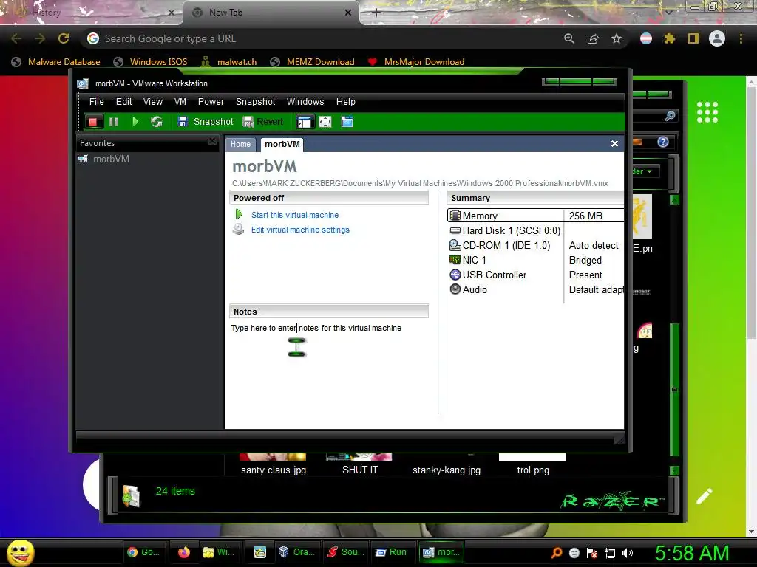
Task: Click the 256 MB memory value
Action: coord(585,216)
